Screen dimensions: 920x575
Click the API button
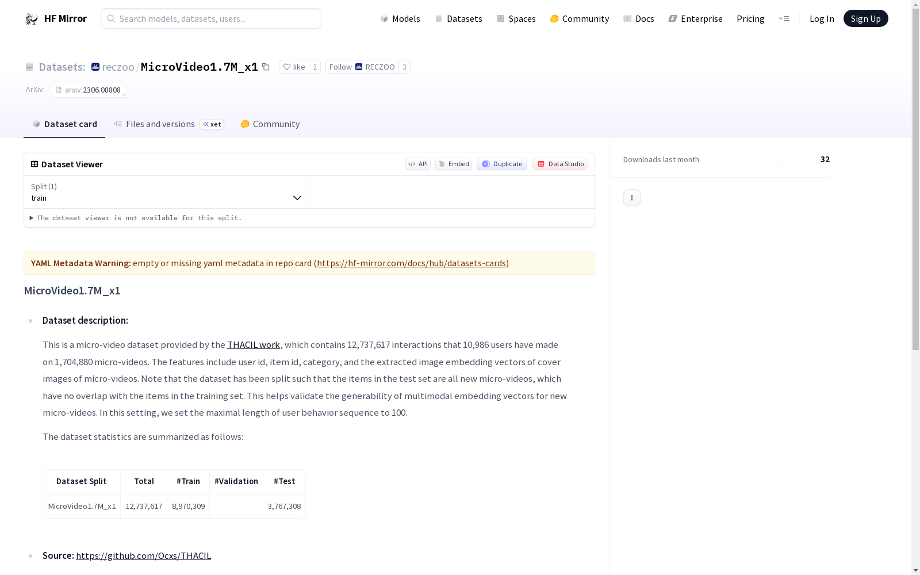[418, 164]
